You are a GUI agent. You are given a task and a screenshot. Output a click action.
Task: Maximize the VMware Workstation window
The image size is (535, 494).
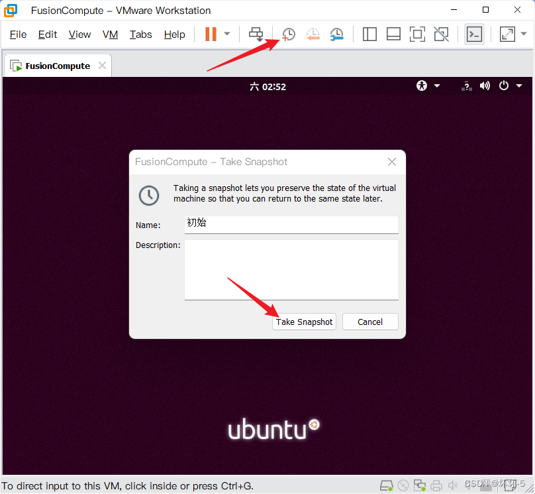pyautogui.click(x=485, y=10)
